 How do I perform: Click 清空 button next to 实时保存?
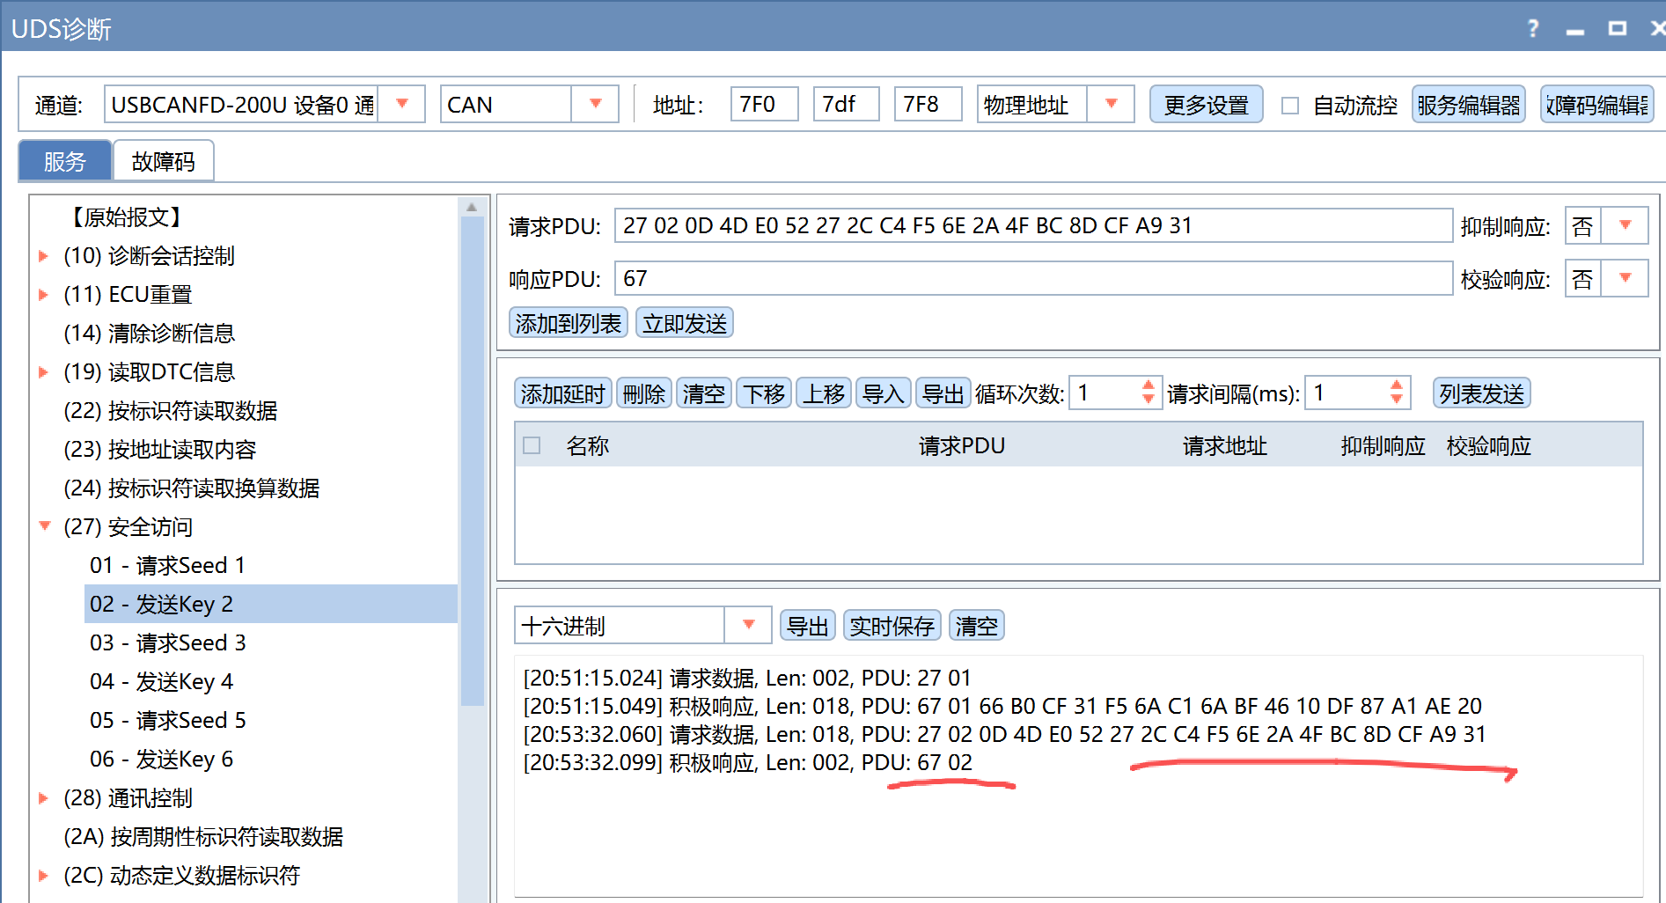[977, 626]
